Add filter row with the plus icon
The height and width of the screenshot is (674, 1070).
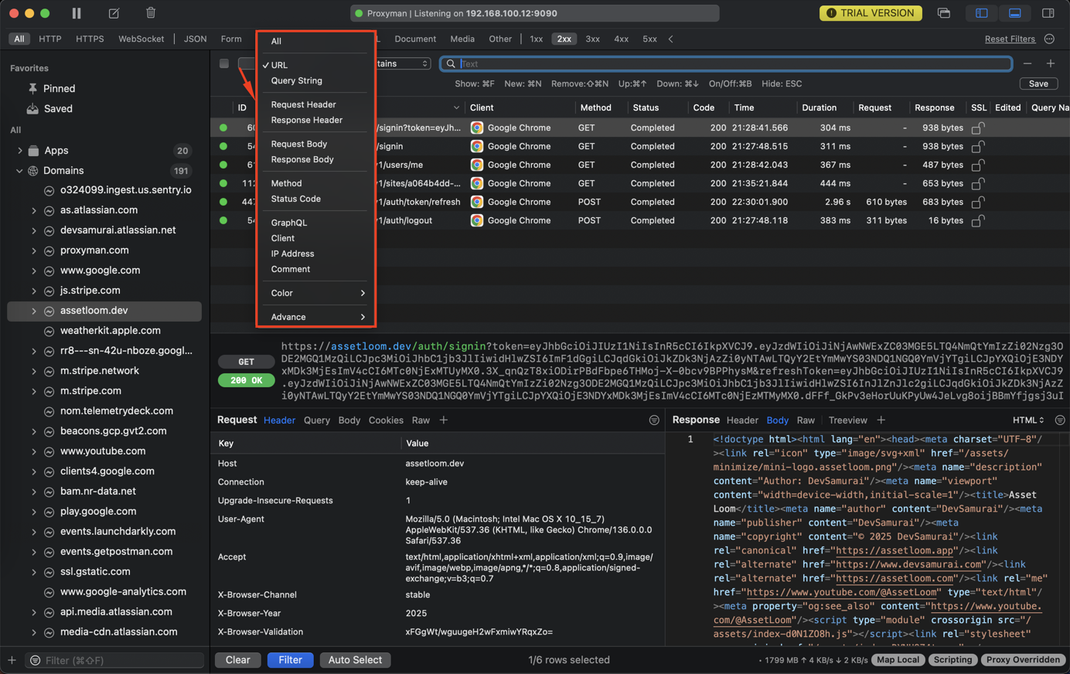pyautogui.click(x=1051, y=63)
